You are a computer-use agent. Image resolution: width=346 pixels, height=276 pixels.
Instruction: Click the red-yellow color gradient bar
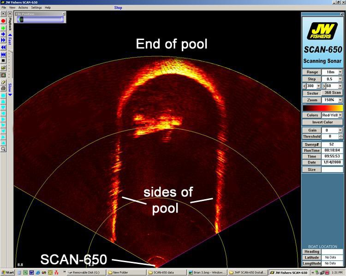point(322,108)
